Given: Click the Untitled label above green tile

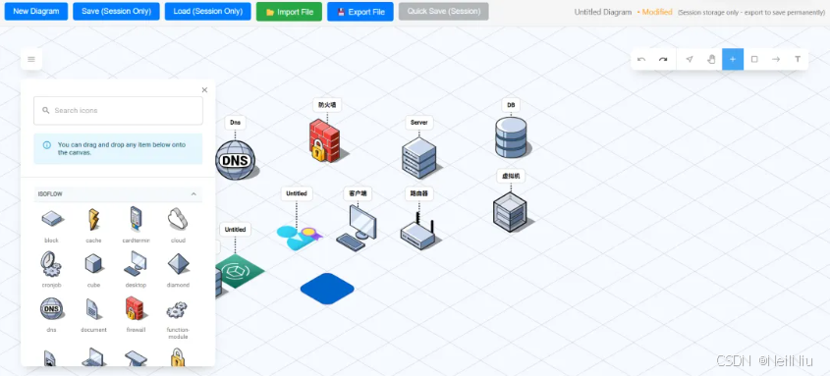Looking at the screenshot, I should [235, 230].
